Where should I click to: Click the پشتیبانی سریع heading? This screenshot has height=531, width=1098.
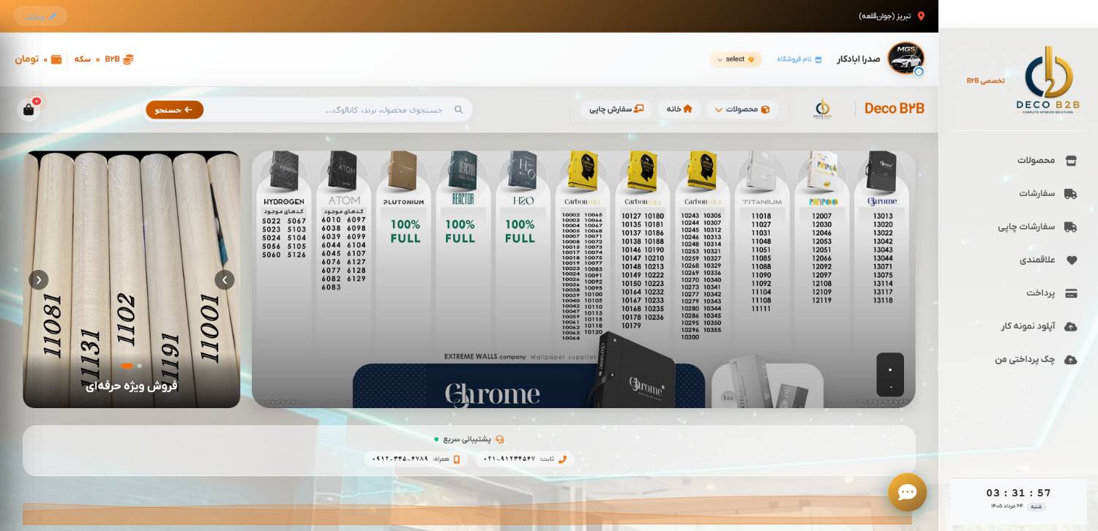click(467, 440)
